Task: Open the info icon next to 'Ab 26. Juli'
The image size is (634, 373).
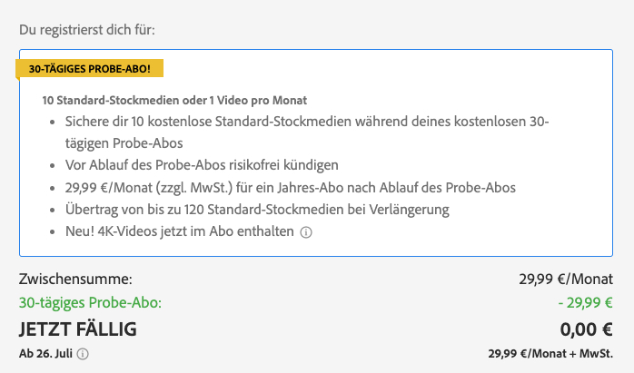Action: coord(84,354)
